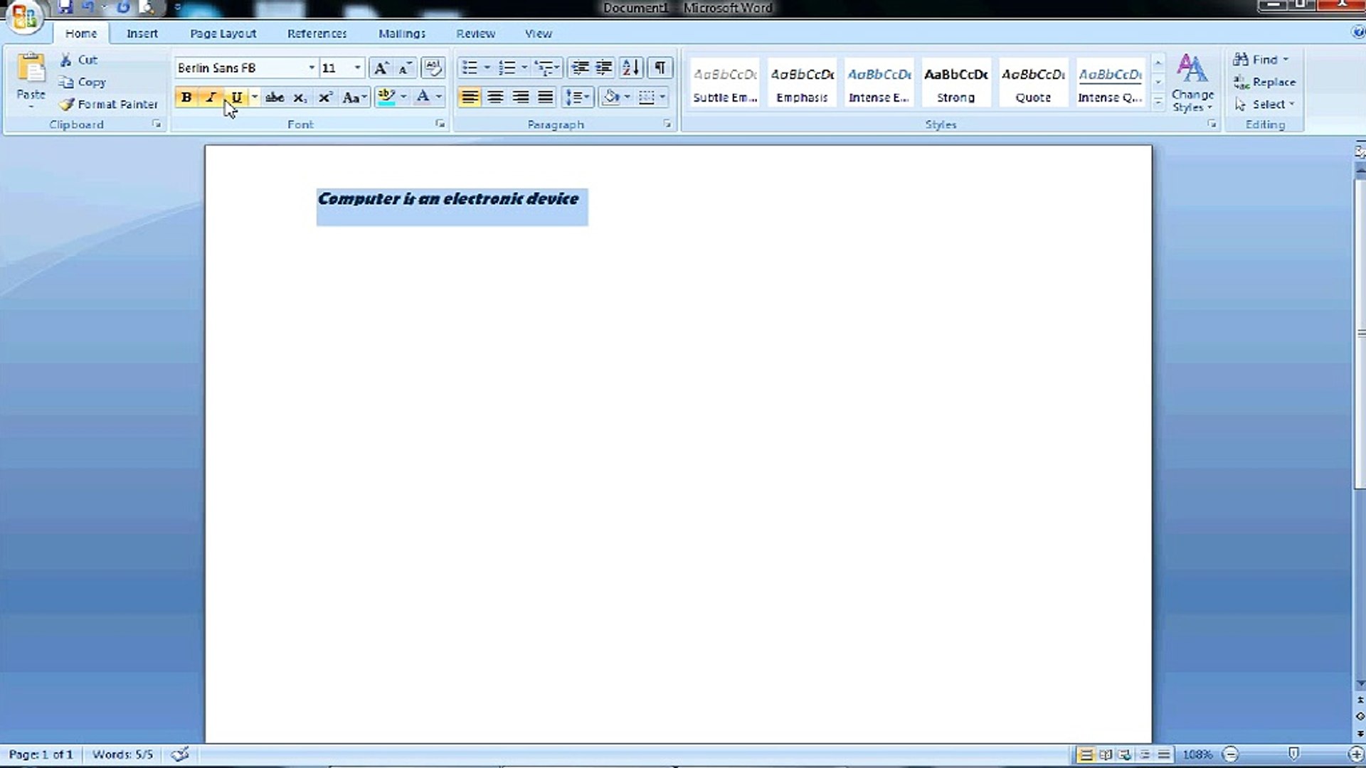Click the Bullets list icon
Screen dimensions: 1366x768
point(470,68)
